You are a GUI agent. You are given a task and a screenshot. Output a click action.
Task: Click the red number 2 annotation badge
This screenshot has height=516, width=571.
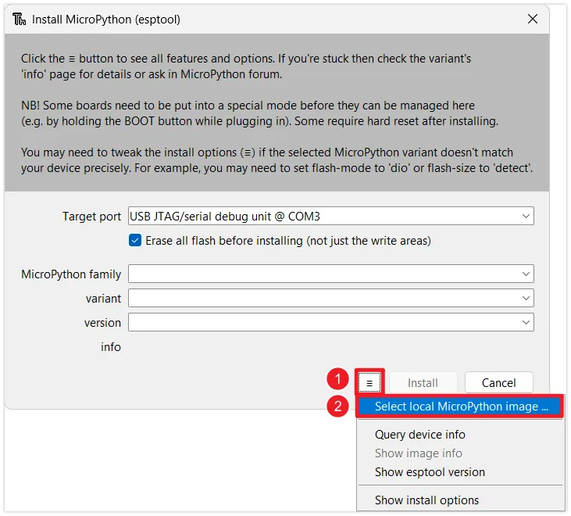(x=337, y=407)
